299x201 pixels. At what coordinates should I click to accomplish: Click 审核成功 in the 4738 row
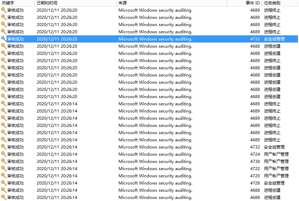[x=15, y=161]
